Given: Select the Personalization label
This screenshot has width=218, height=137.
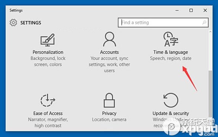Looking at the screenshot, I should click(x=48, y=52).
